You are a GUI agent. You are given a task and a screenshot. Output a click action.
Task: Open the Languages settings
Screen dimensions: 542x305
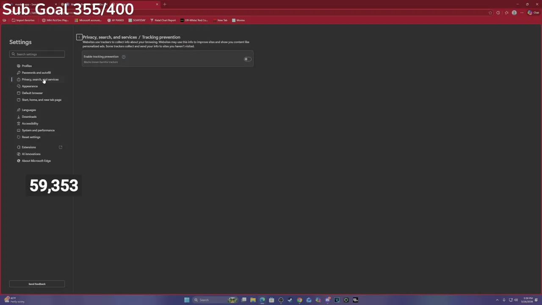coord(29,110)
